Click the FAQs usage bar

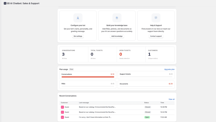click(88, 86)
